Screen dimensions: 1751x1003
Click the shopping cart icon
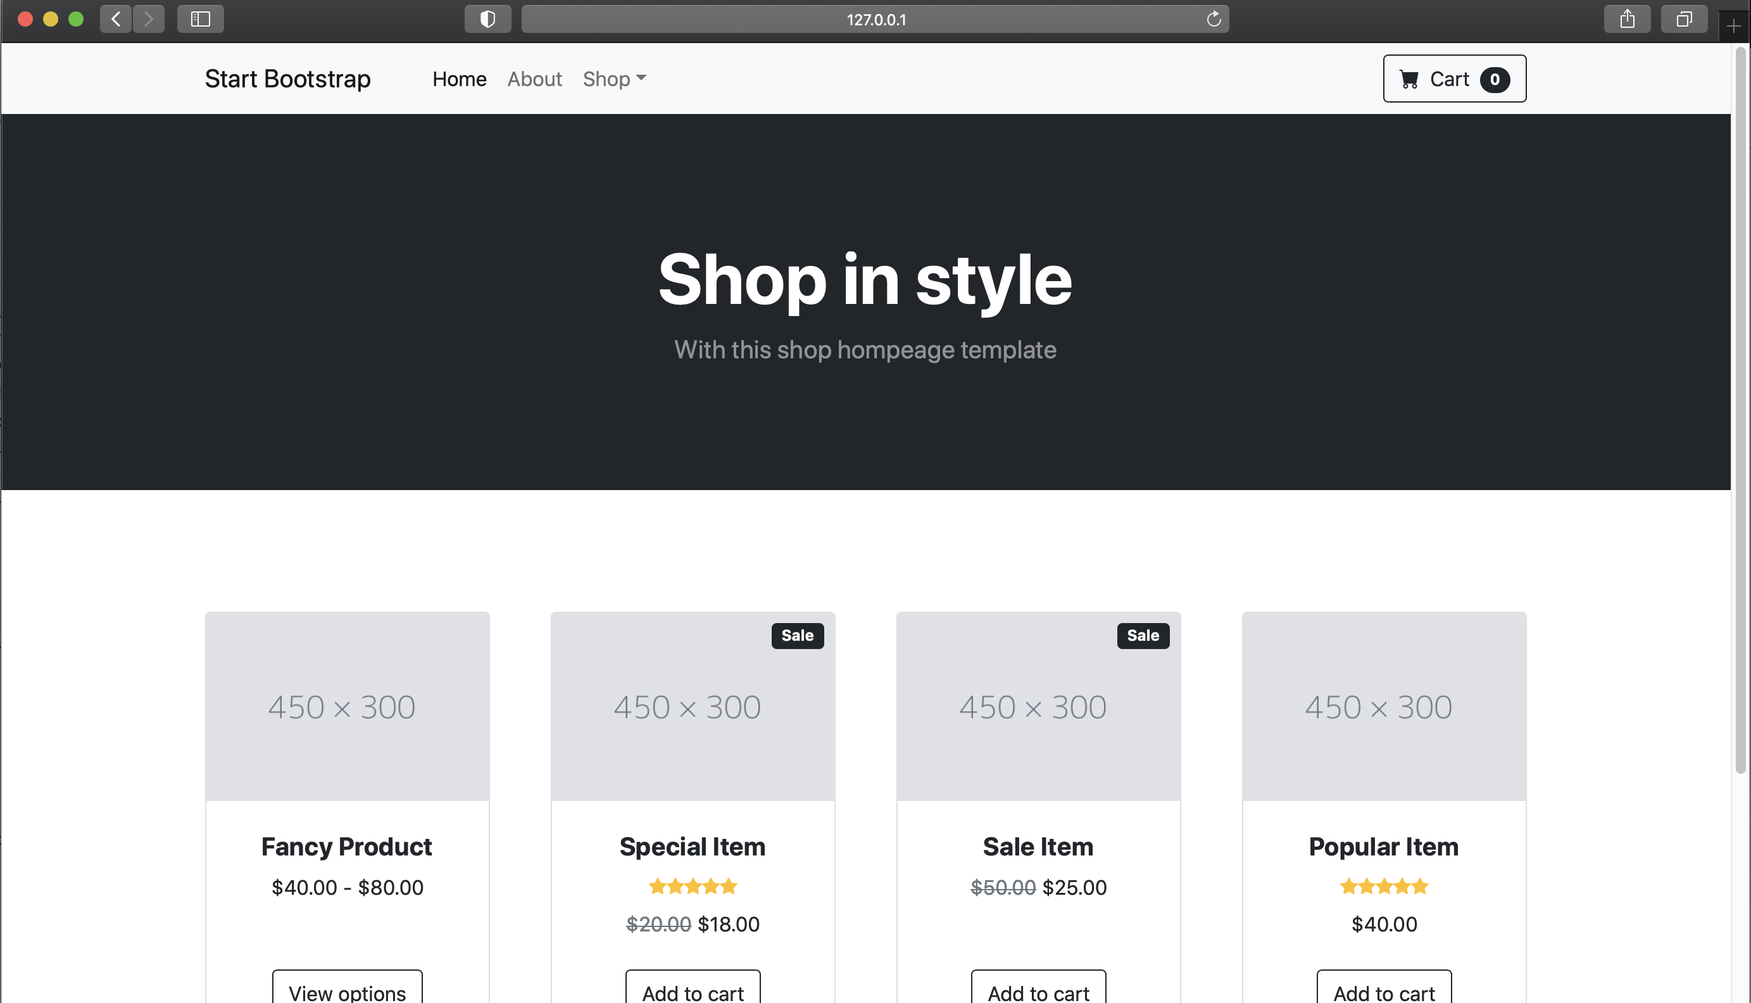[1409, 79]
